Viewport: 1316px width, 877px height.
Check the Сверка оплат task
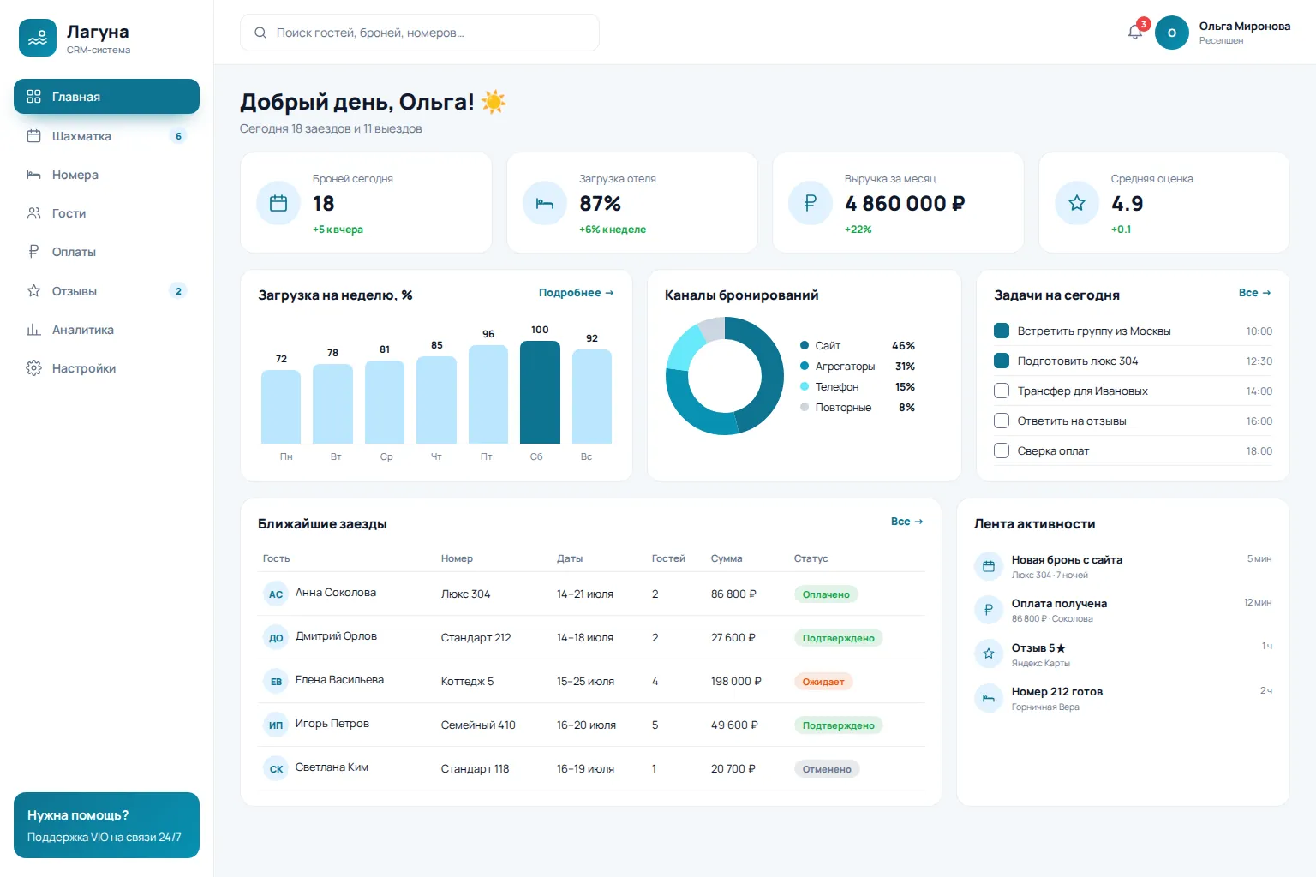pyautogui.click(x=1001, y=450)
